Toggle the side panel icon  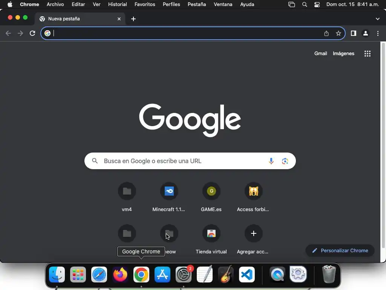(354, 33)
